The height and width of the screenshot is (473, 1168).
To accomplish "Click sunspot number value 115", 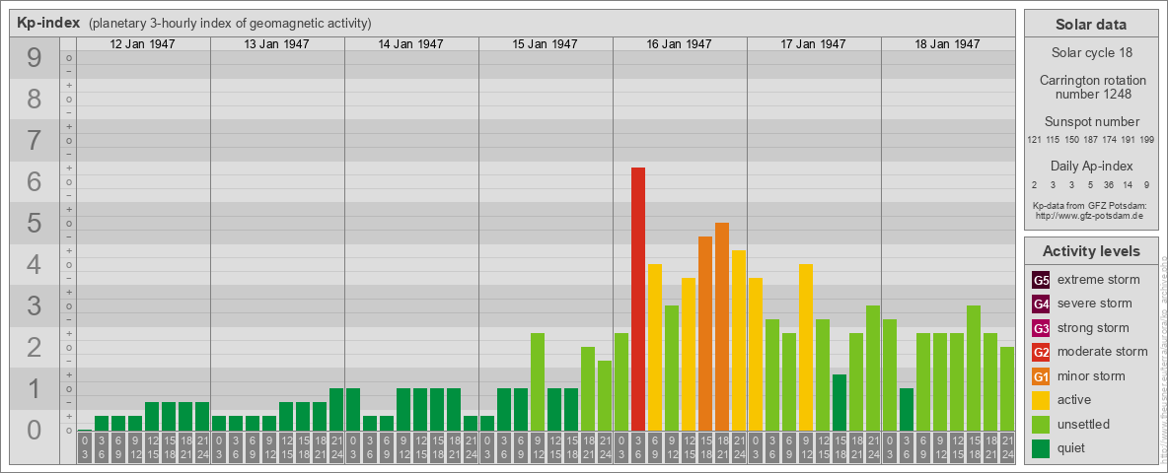I will 1053,140.
